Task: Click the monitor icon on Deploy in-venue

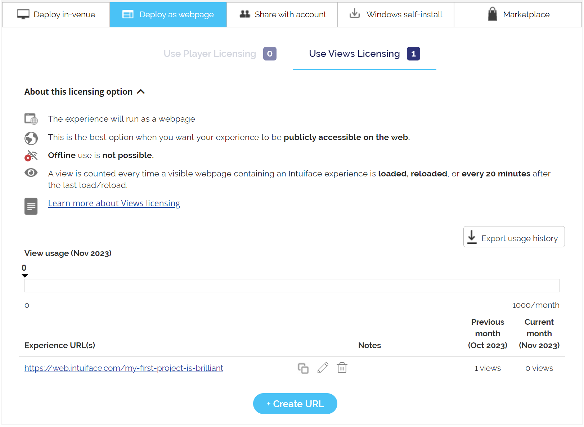Action: pyautogui.click(x=23, y=14)
